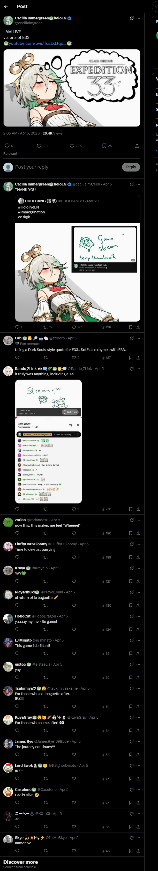Open HoboCat's profile name
158x871 pixels.
click(x=23, y=616)
